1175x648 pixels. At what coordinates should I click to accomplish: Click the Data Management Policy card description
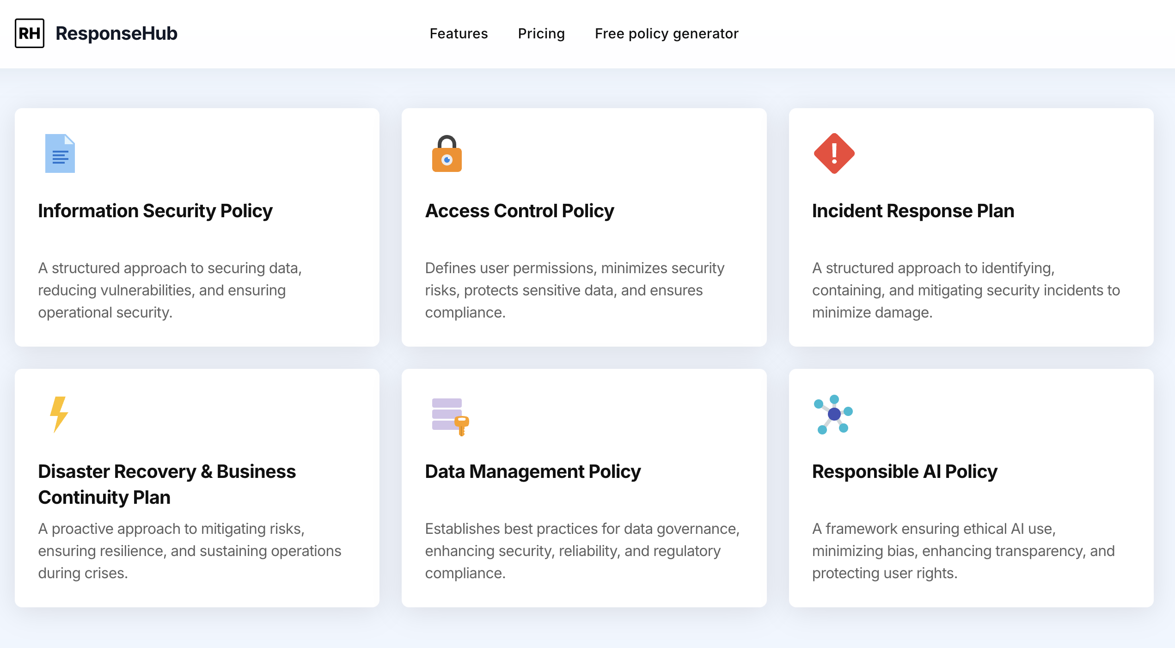tap(582, 550)
